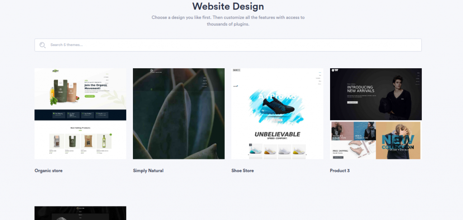The width and height of the screenshot is (463, 220).
Task: Choose the Simply Natural theme preview
Action: click(x=179, y=113)
